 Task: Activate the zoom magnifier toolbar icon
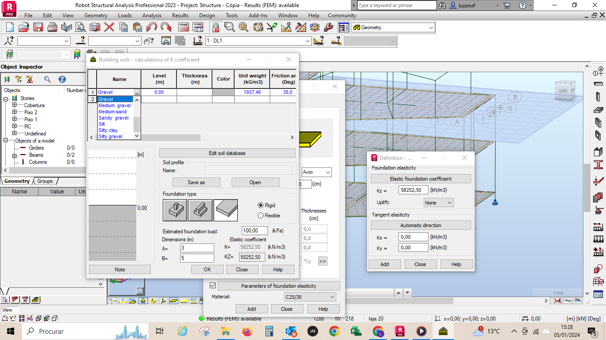228,27
